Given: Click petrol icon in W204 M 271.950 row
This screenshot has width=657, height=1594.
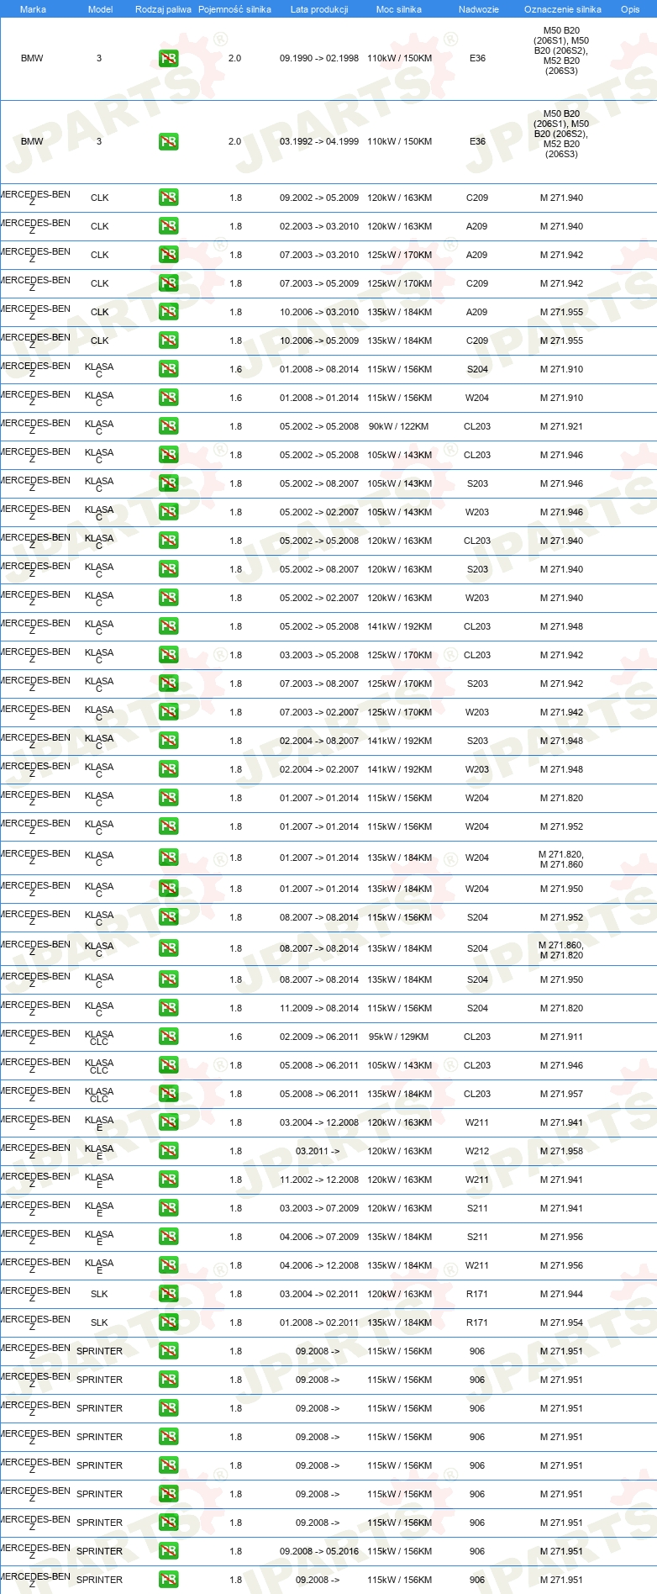Looking at the screenshot, I should pyautogui.click(x=168, y=889).
